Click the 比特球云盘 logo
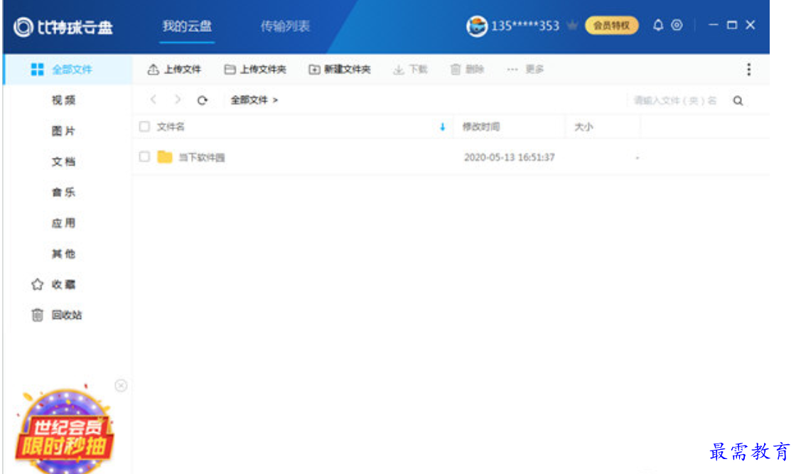This screenshot has height=474, width=796. coord(63,27)
